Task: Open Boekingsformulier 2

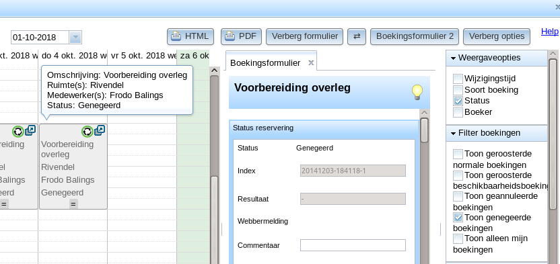Action: 415,36
